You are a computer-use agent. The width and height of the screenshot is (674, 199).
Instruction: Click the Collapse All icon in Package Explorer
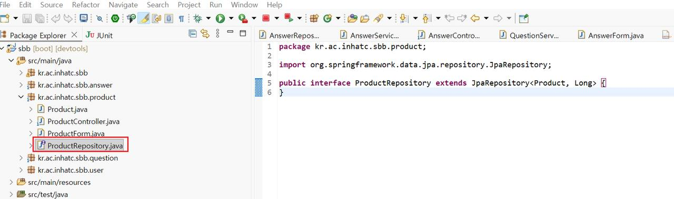tap(193, 34)
